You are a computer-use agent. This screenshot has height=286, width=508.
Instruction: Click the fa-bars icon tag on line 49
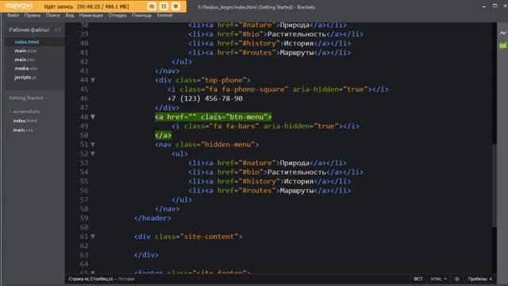(x=265, y=126)
